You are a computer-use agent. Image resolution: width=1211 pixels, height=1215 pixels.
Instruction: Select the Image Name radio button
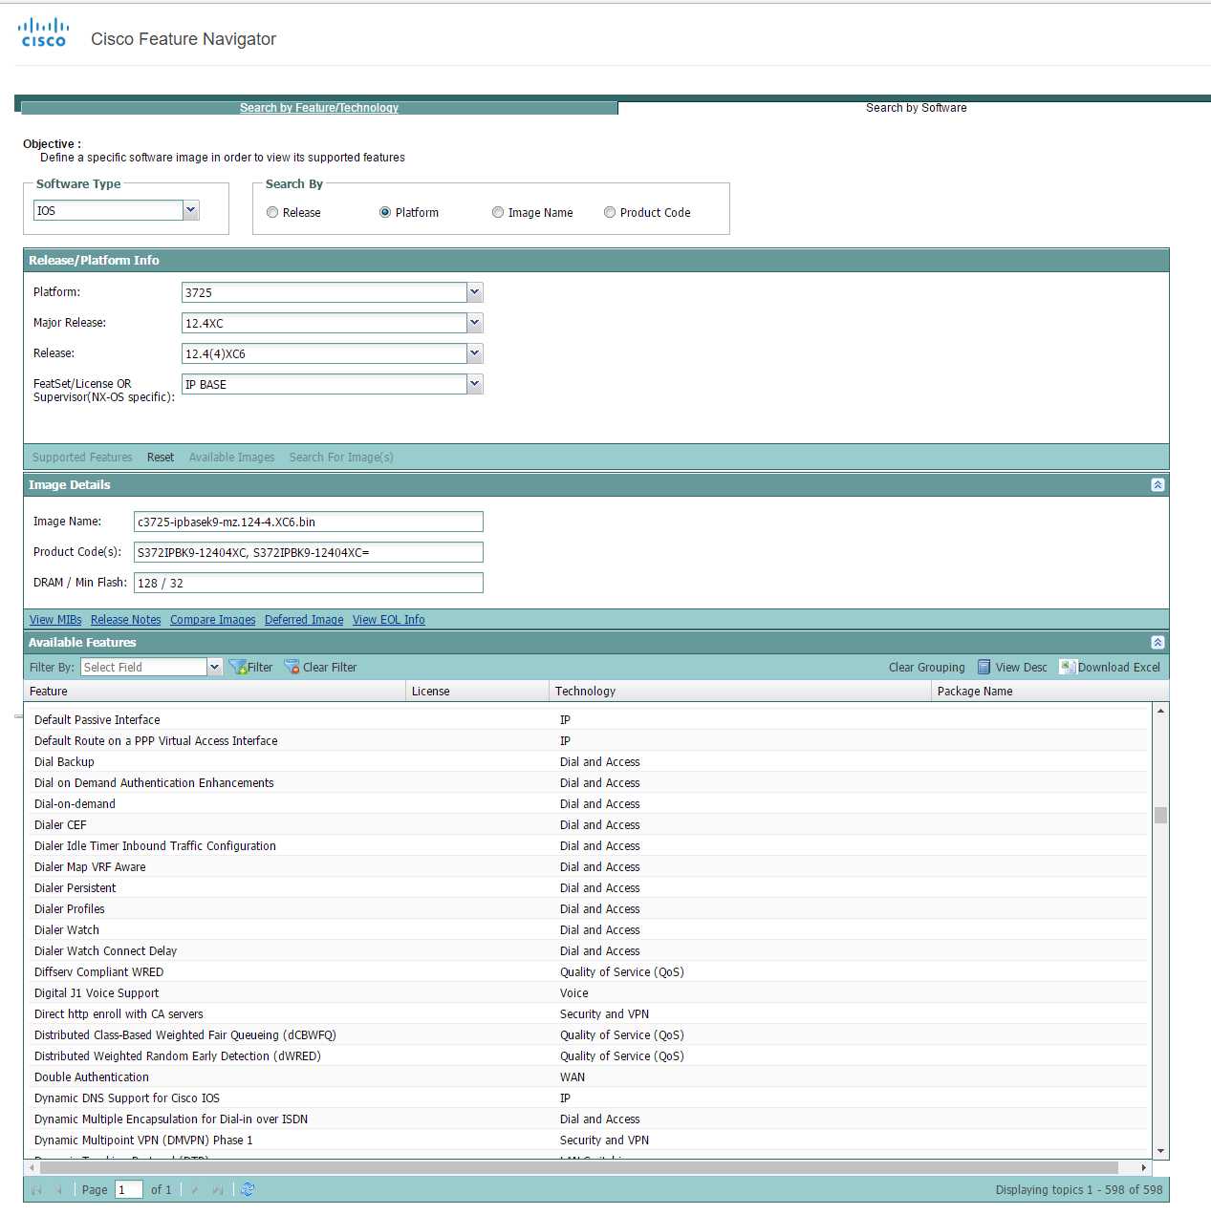coord(498,212)
